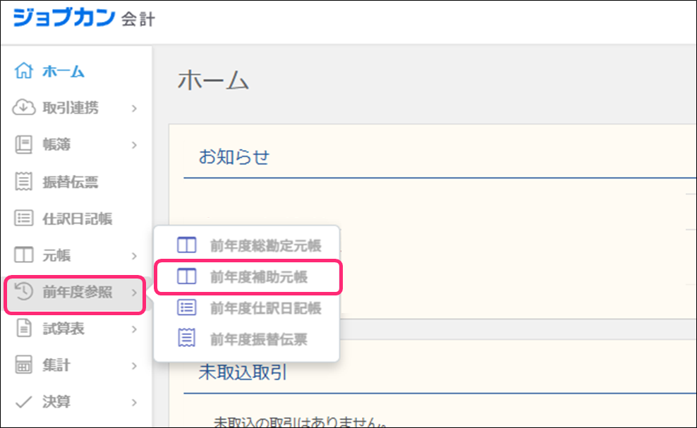The height and width of the screenshot is (428, 697).
Task: Click the ジョブカン会計 logo
Action: [x=83, y=18]
